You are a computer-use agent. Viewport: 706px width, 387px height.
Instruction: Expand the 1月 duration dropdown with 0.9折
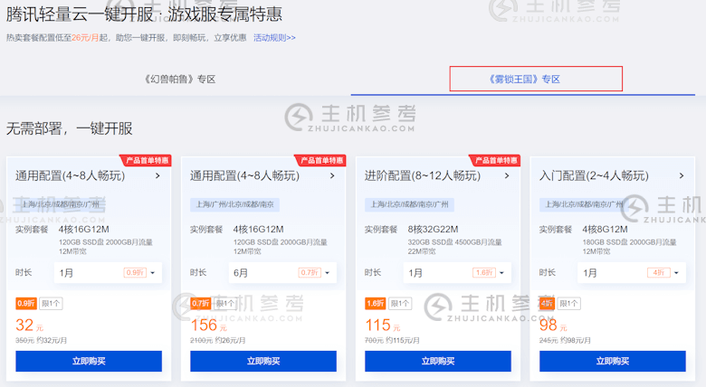tap(108, 273)
